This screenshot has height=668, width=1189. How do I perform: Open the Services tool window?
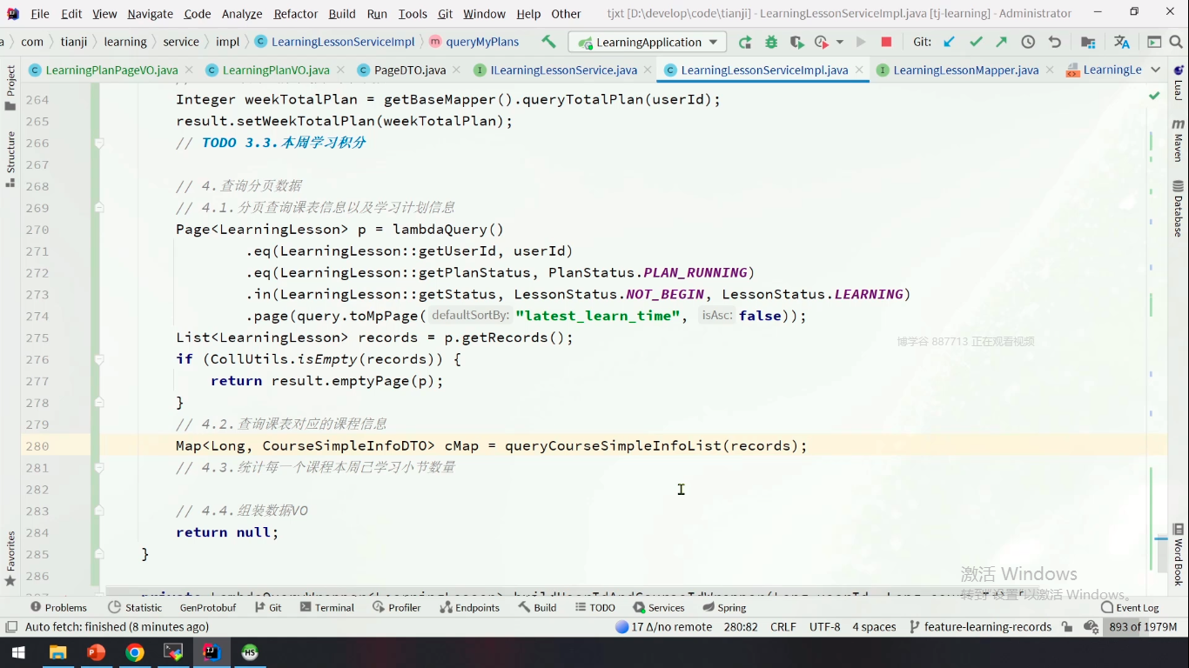659,607
